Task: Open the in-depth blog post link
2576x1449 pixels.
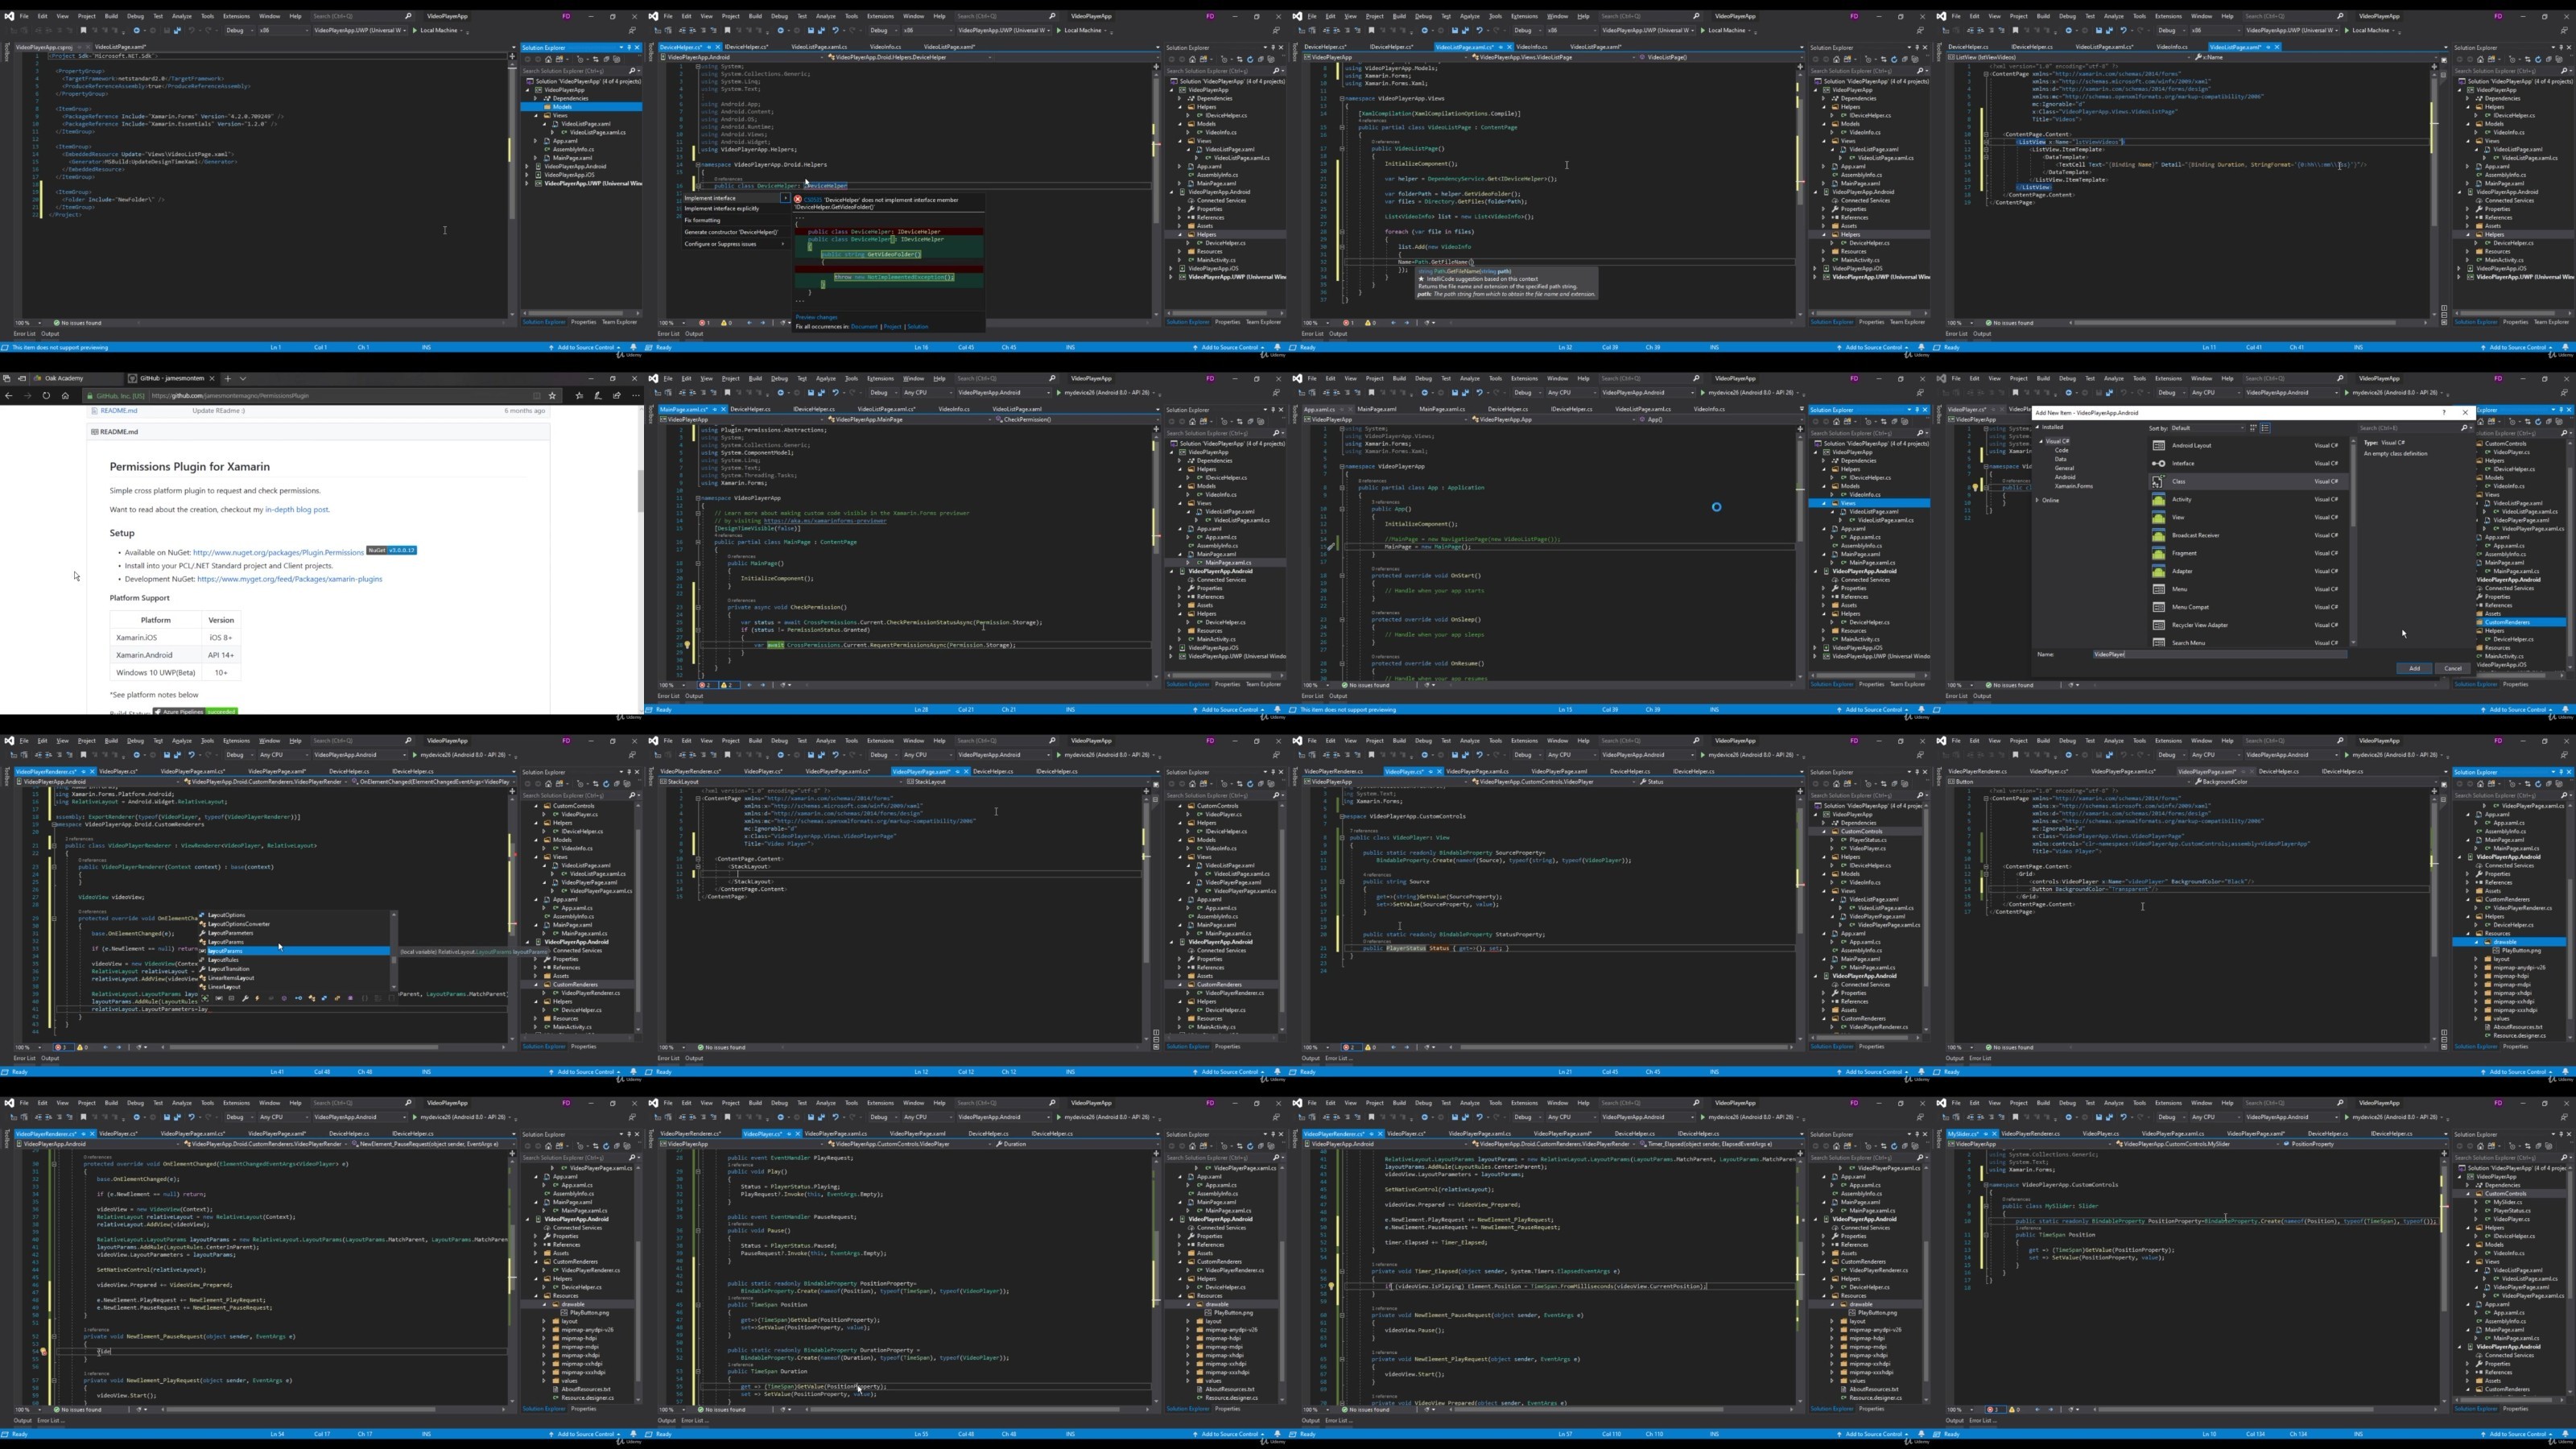Action: click(296, 509)
